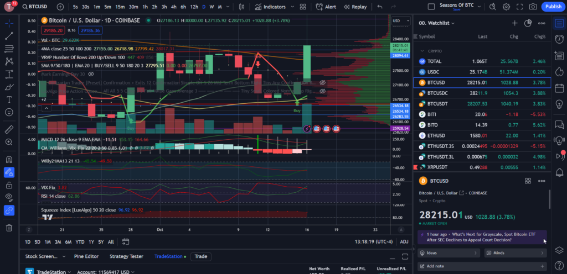567x274 pixels.
Task: Select the ruler measure tool
Action: click(x=9, y=129)
